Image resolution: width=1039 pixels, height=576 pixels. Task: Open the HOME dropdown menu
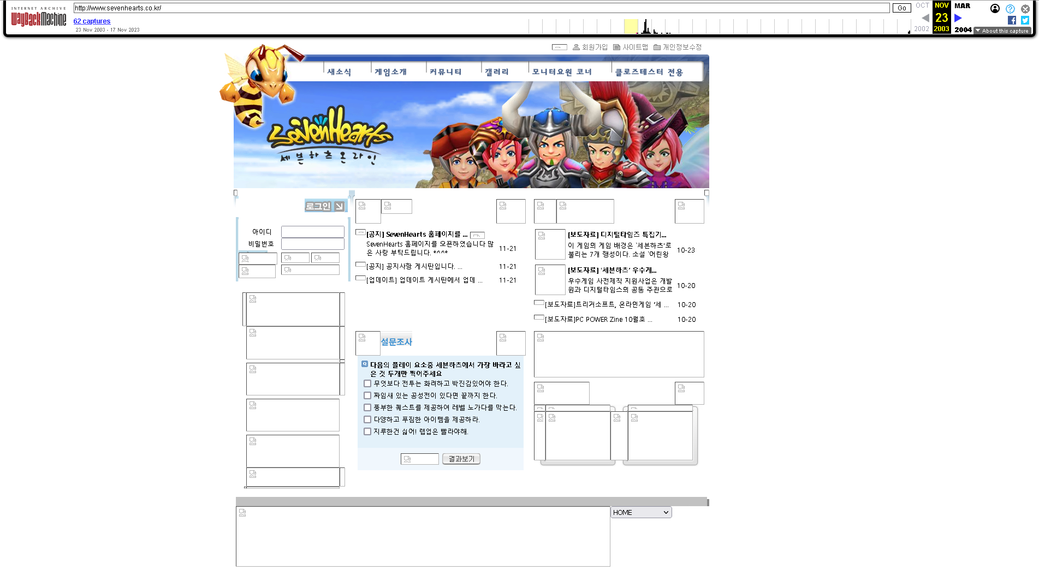[641, 512]
